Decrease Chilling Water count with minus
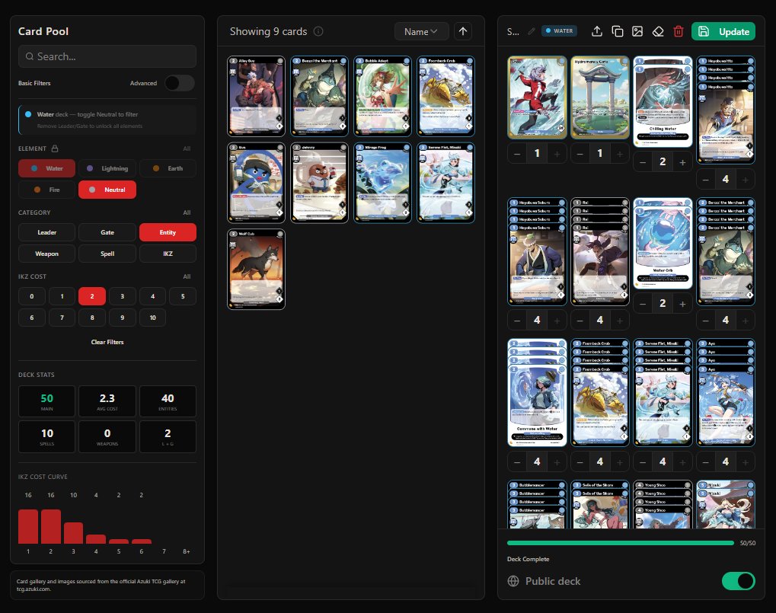776x613 pixels. point(643,161)
